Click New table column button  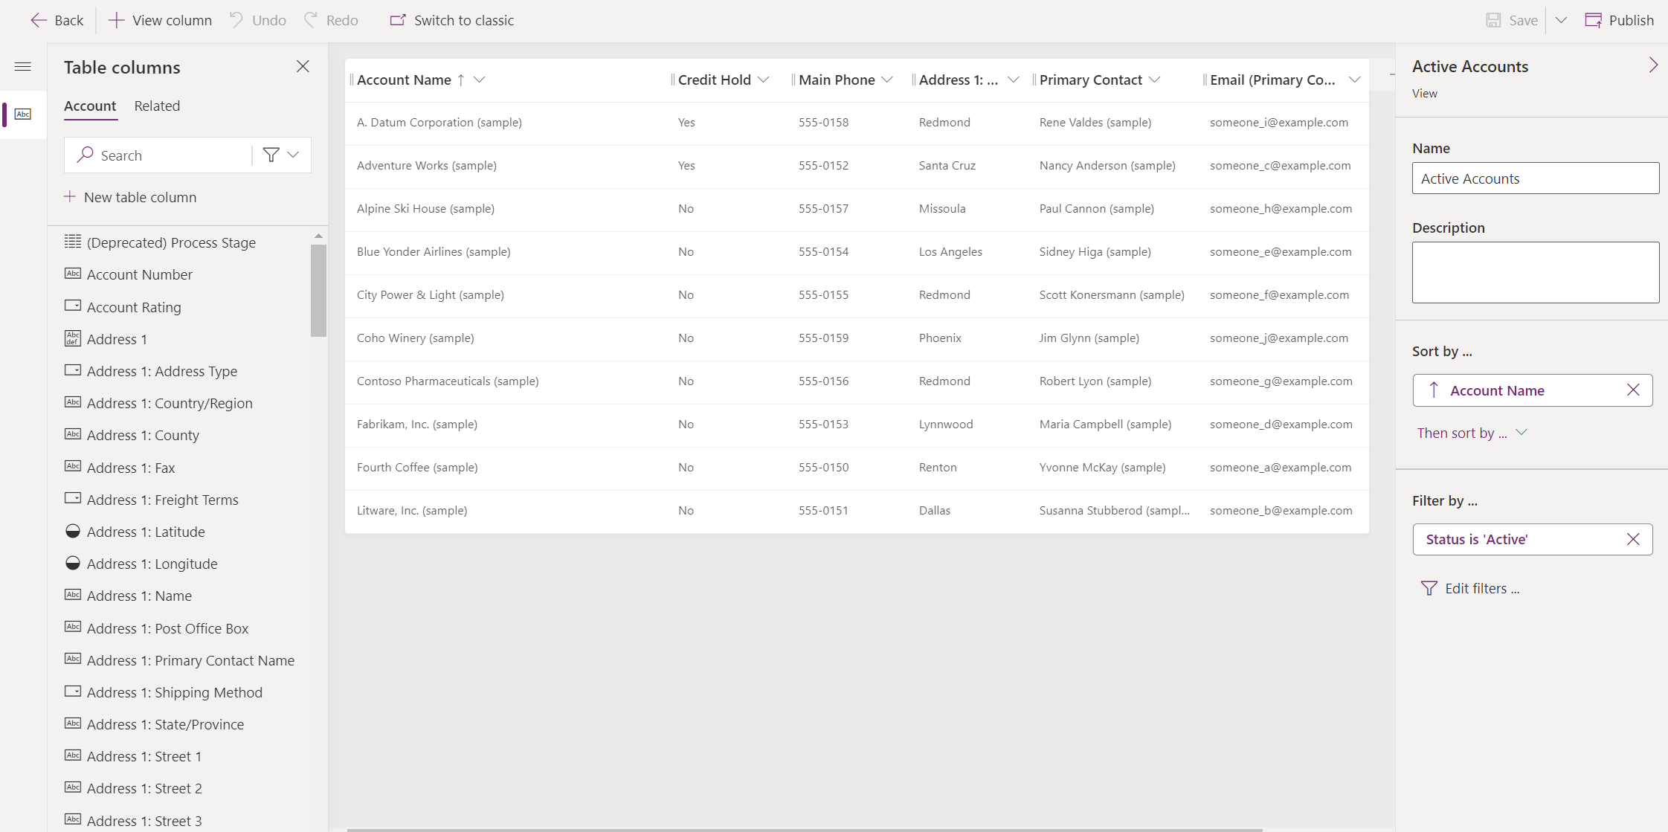tap(130, 196)
